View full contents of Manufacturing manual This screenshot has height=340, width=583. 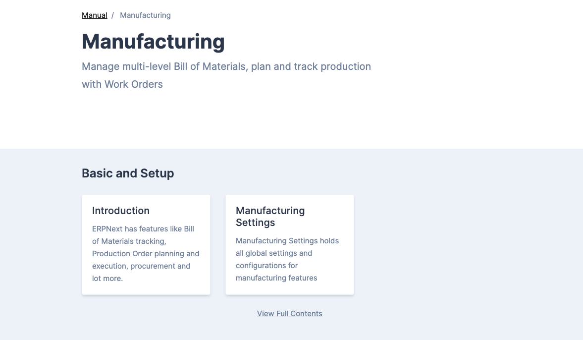tap(289, 313)
